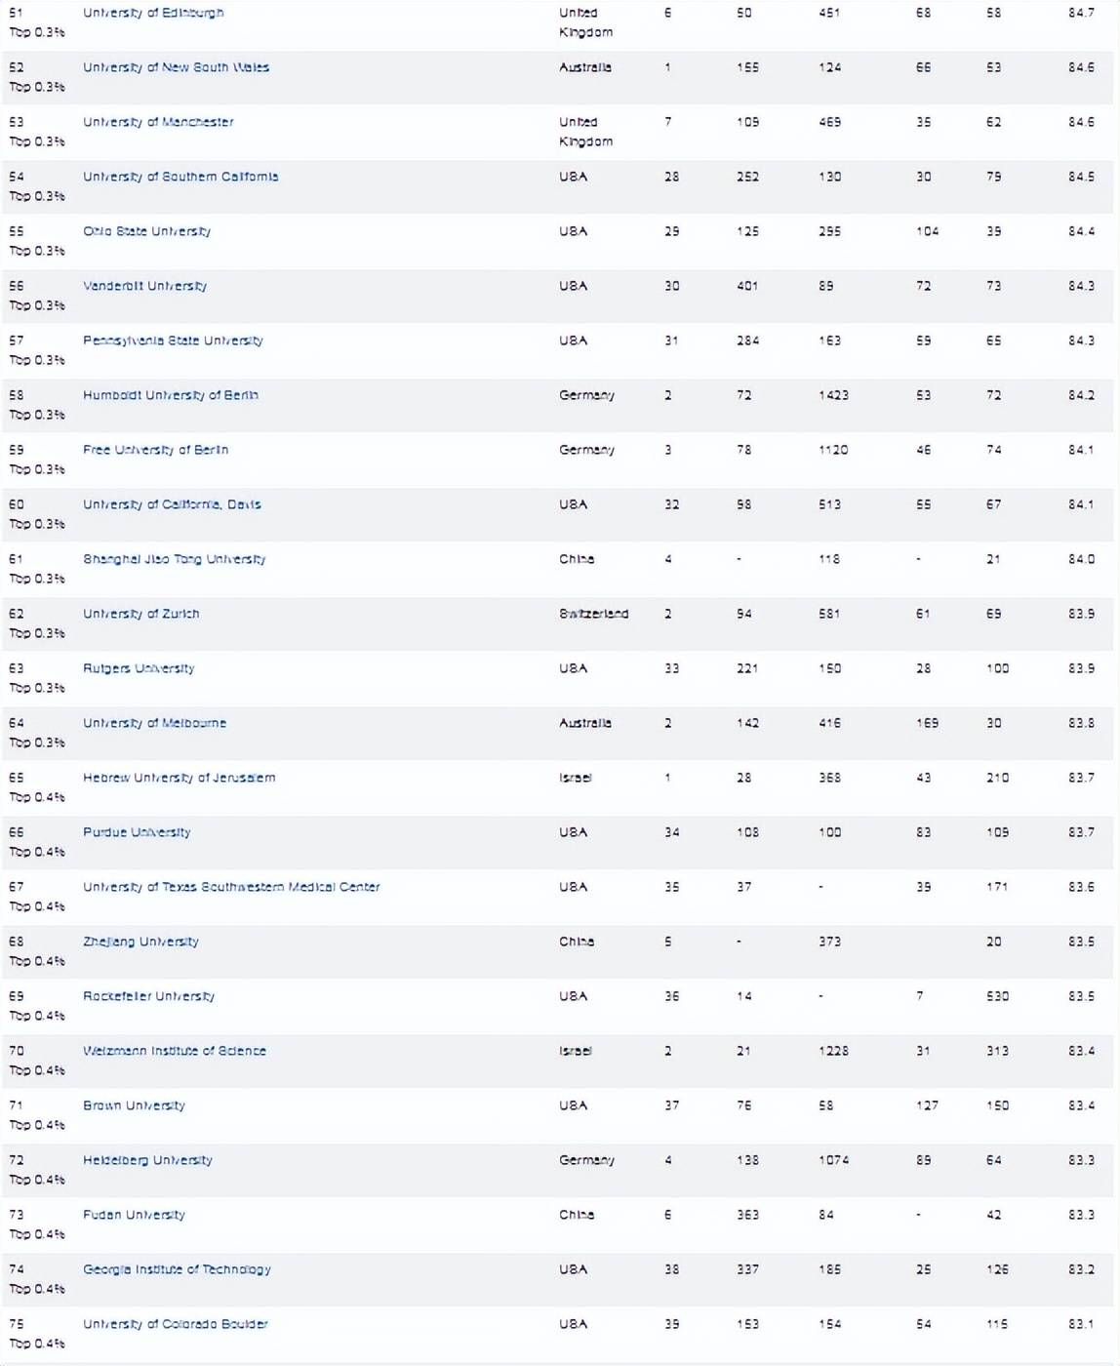1120x1366 pixels.
Task: Click University of New South Wales
Action: [176, 67]
